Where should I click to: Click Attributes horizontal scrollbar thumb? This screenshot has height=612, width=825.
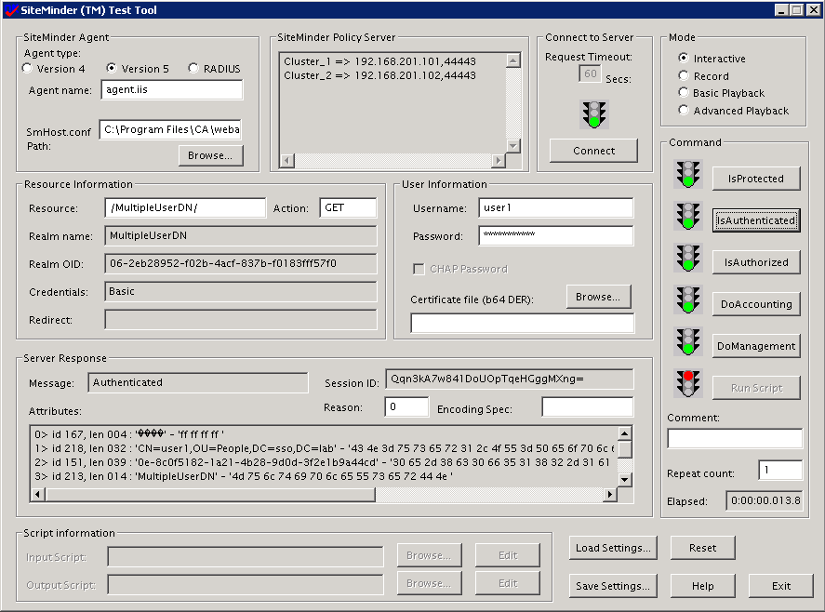tap(210, 494)
